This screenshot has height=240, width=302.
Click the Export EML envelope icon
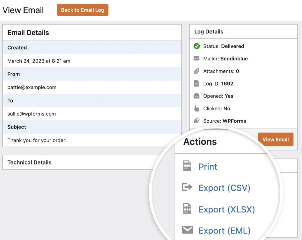[188, 230]
